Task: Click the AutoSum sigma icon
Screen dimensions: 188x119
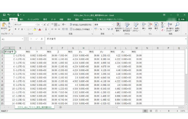Action: click(x=163, y=23)
